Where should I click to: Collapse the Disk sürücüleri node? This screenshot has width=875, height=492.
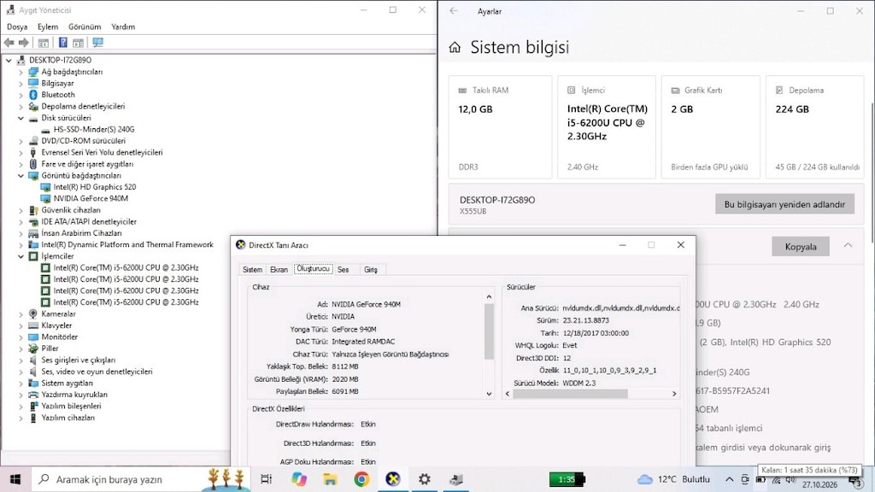pyautogui.click(x=21, y=118)
